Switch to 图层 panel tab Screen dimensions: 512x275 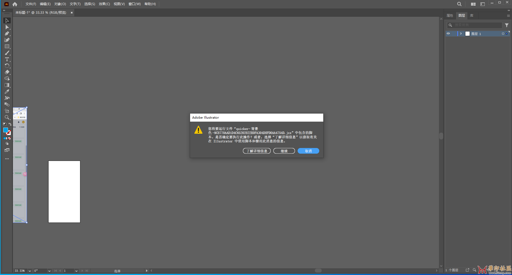pyautogui.click(x=462, y=16)
